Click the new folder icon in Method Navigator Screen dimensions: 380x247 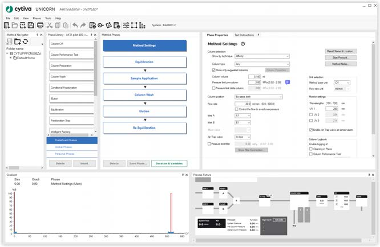(x=18, y=42)
